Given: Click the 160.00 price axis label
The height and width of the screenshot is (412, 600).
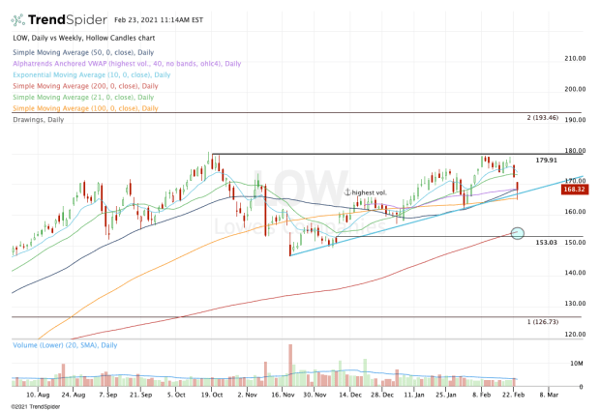Looking at the screenshot, I should tap(575, 212).
